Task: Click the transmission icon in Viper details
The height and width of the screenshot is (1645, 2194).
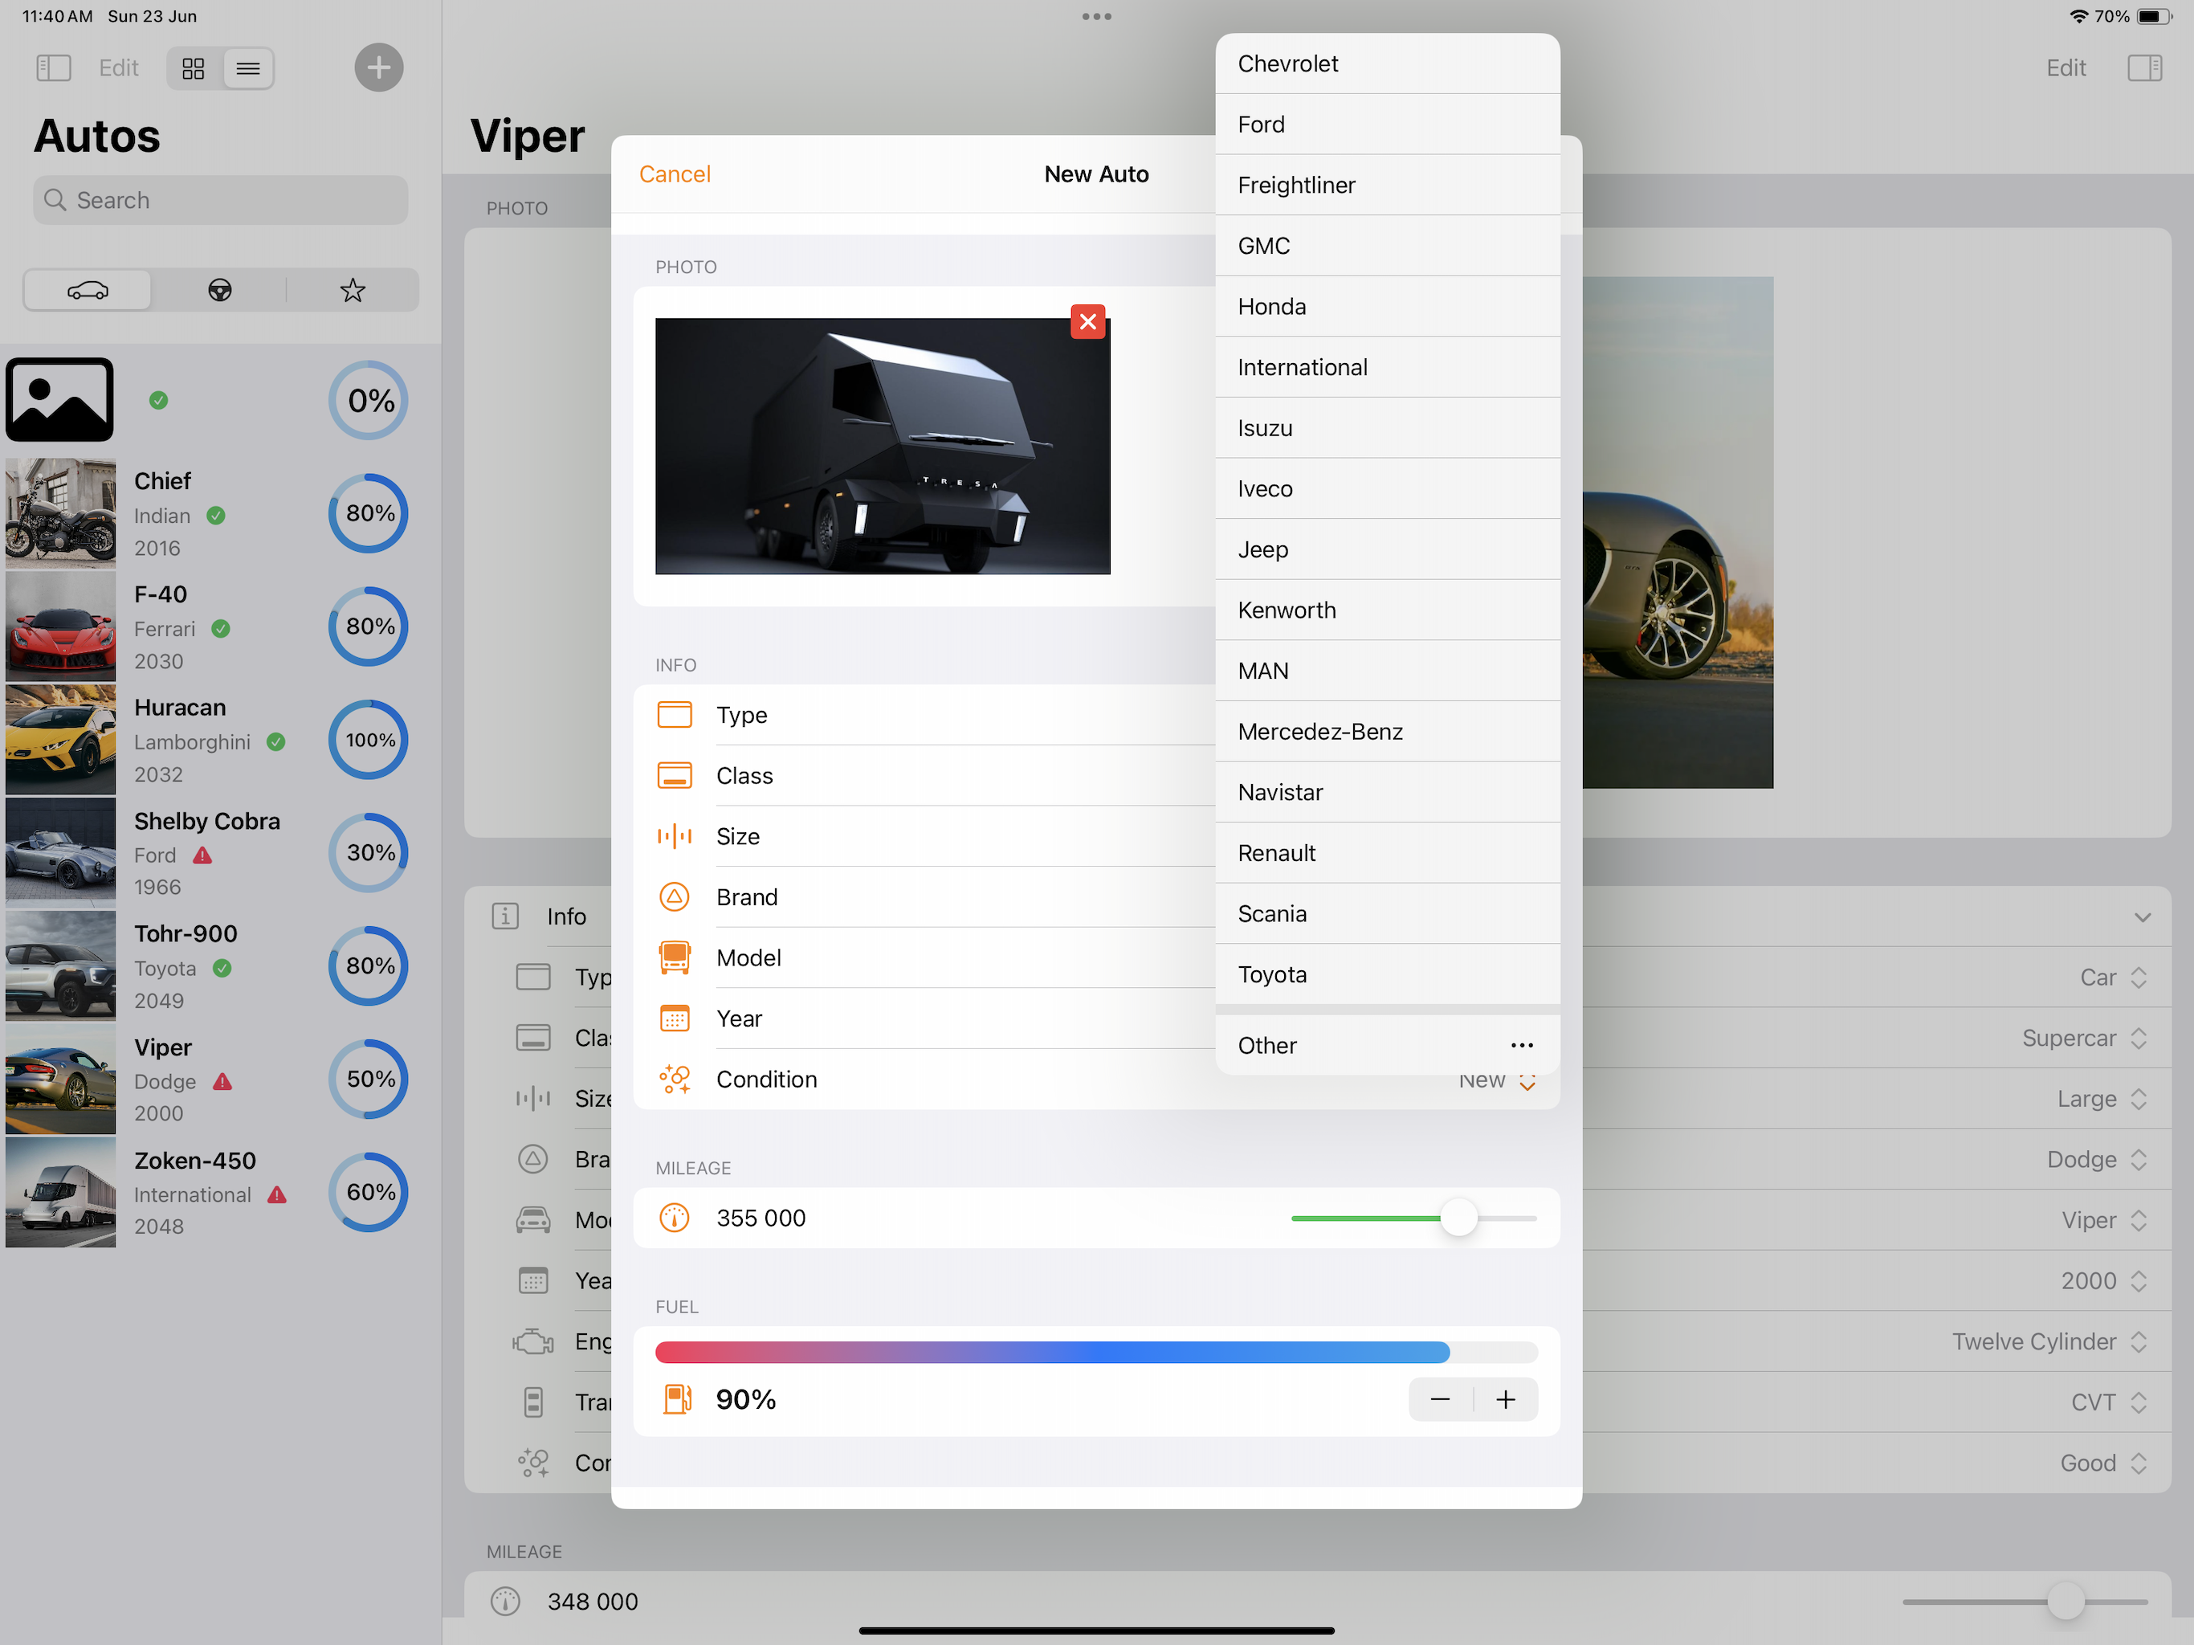Action: pos(532,1402)
